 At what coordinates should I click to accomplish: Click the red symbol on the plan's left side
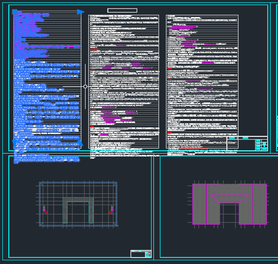coord(46,212)
